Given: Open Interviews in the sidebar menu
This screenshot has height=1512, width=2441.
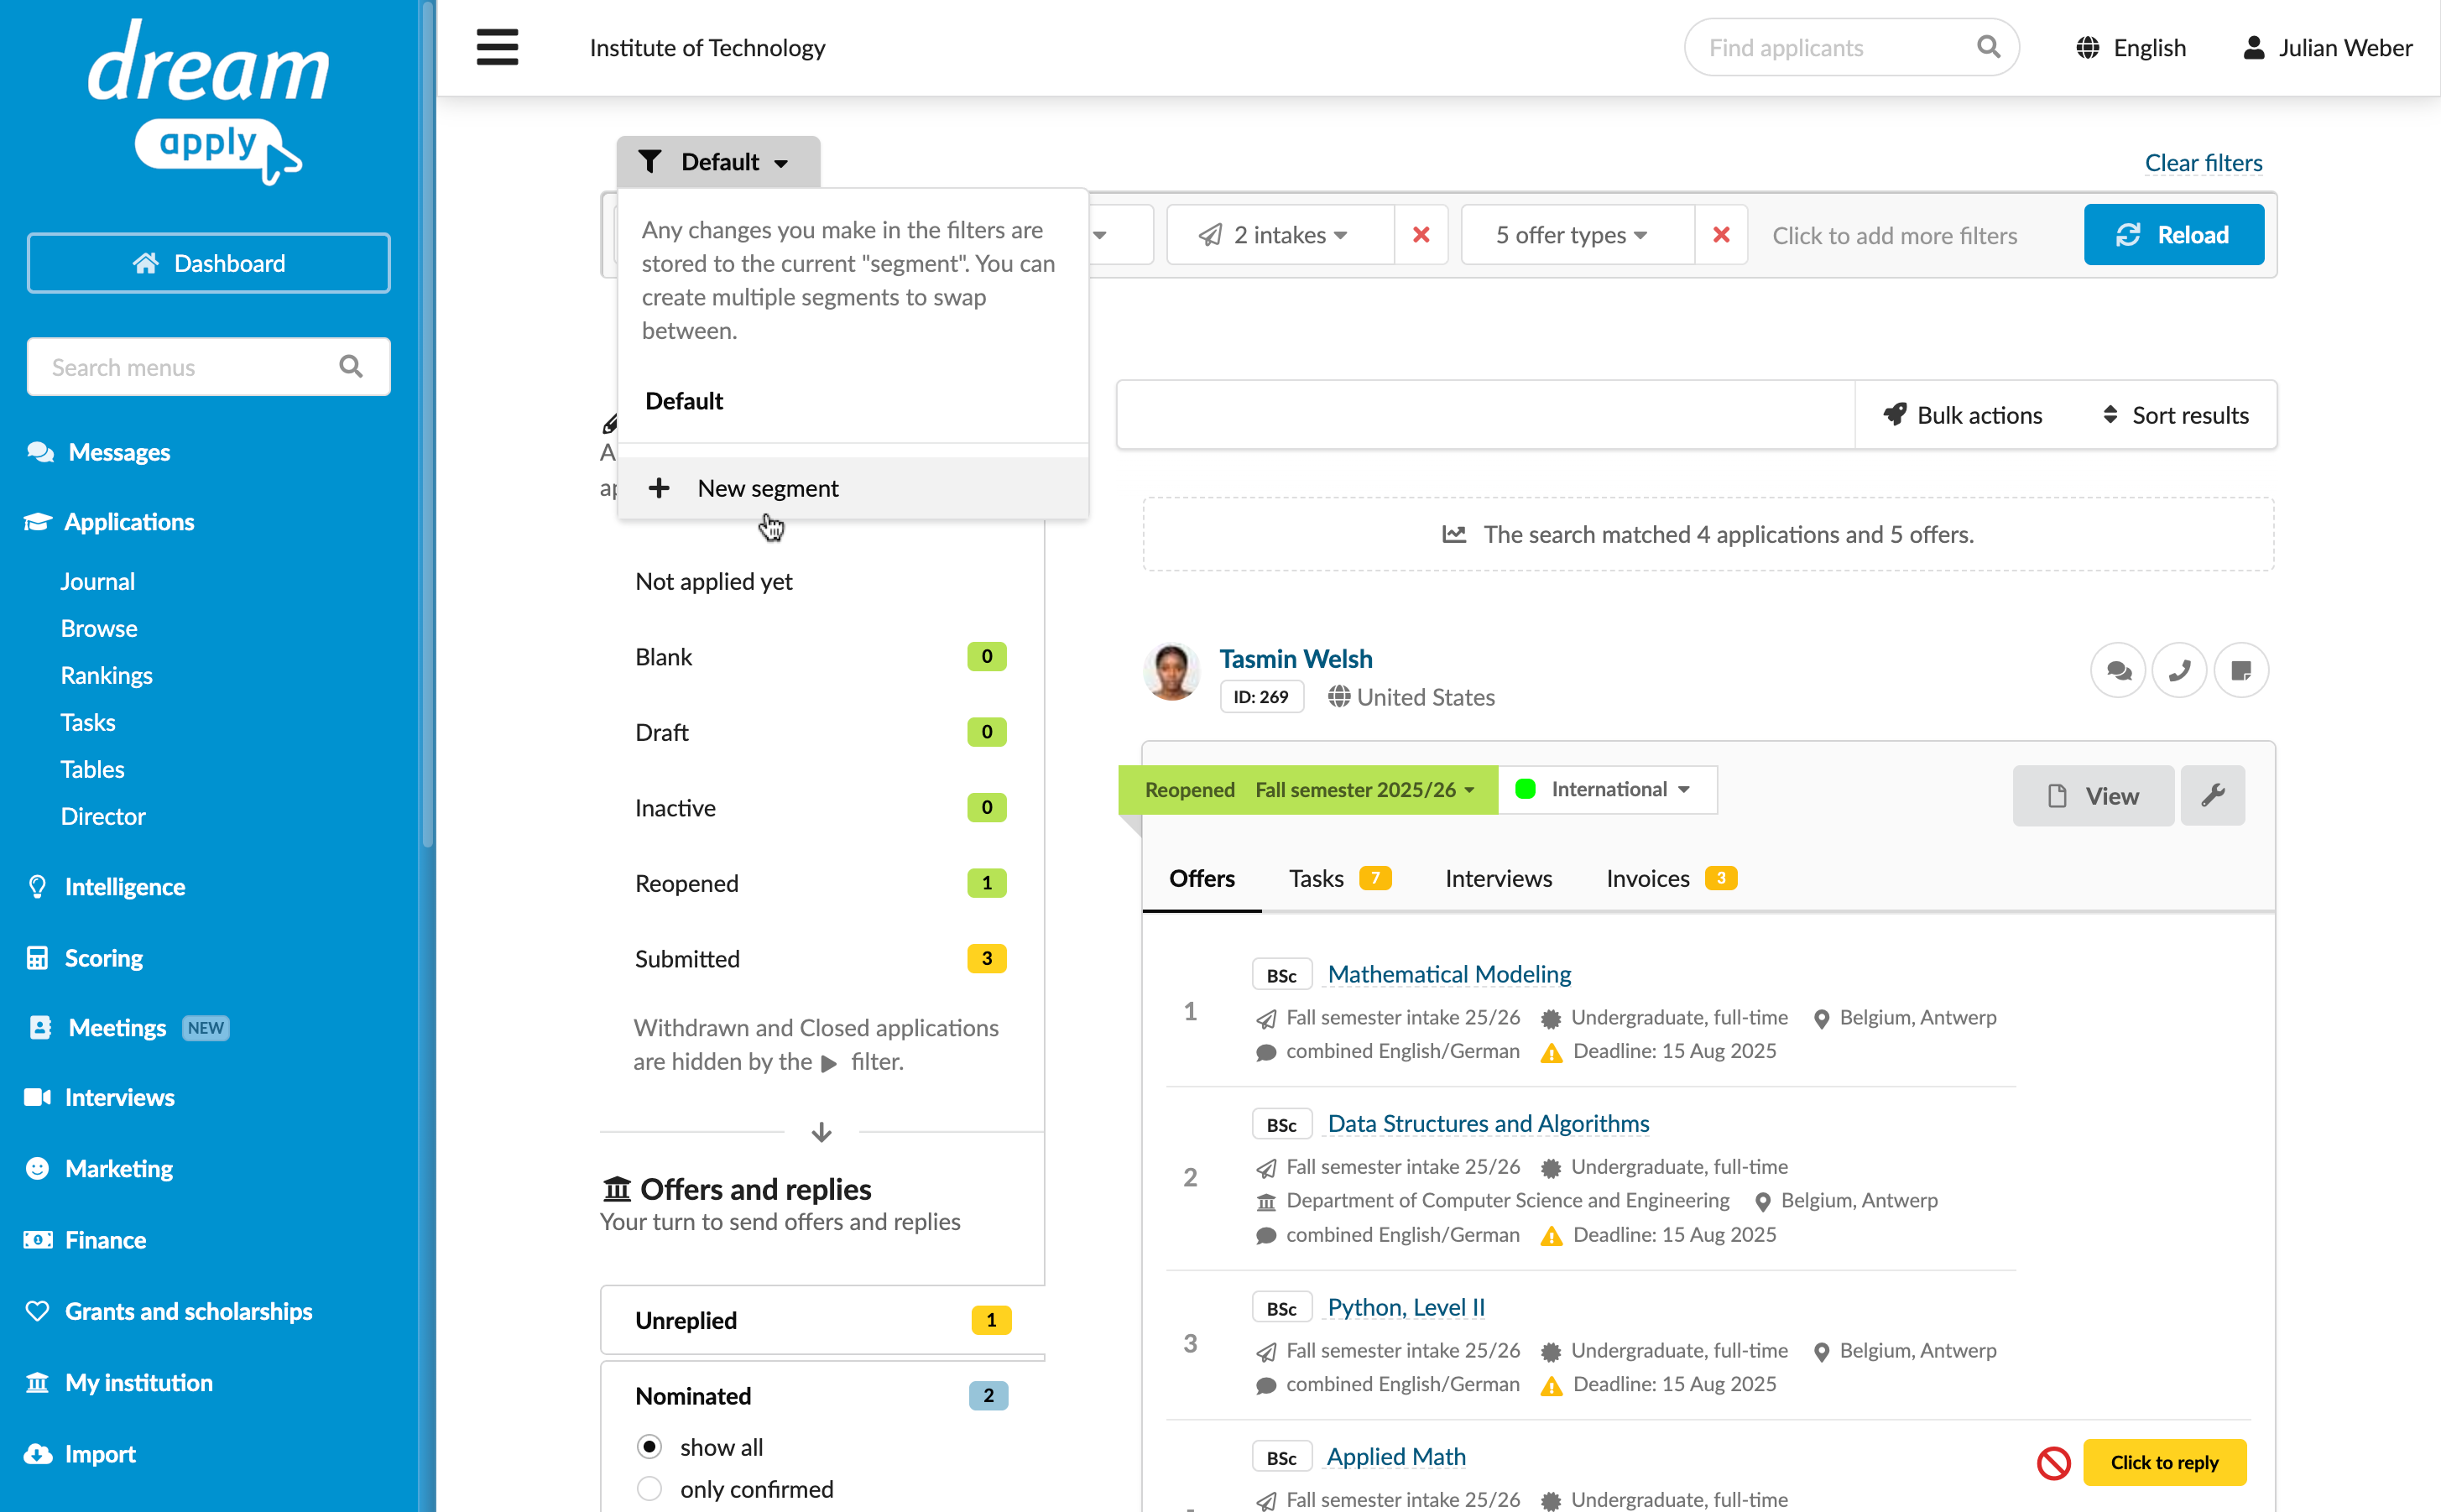Looking at the screenshot, I should tap(119, 1097).
